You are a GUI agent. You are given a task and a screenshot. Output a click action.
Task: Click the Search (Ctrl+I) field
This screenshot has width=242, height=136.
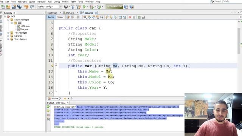(x=226, y=2)
